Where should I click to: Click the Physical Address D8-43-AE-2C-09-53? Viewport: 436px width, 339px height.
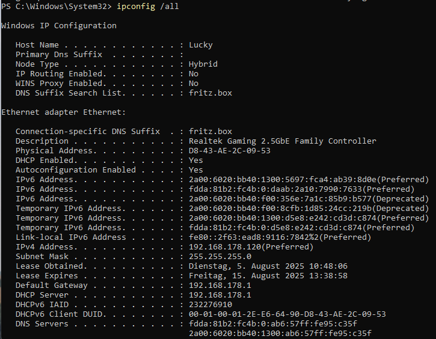pos(229,151)
